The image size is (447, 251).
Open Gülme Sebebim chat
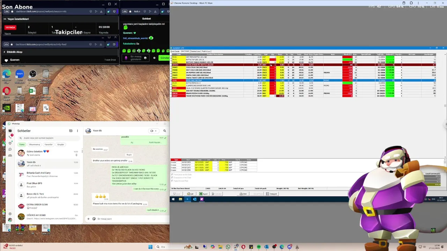click(49, 153)
